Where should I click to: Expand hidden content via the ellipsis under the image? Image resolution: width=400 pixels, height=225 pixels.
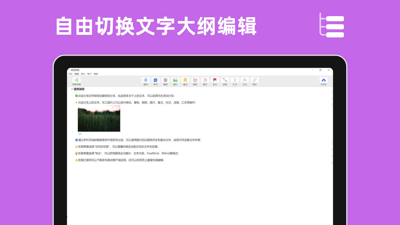pyautogui.click(x=80, y=133)
